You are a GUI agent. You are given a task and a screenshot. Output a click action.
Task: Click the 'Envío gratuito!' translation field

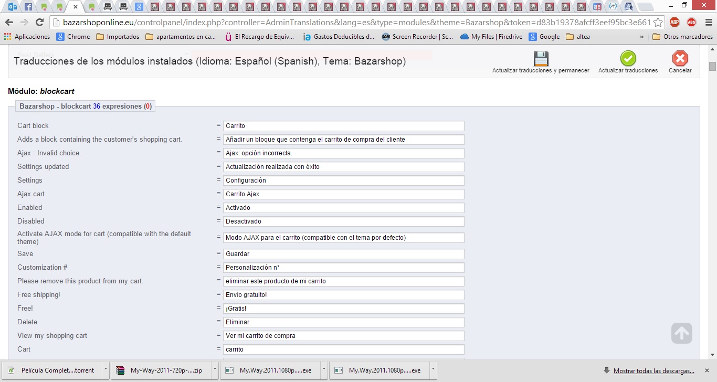pos(343,295)
